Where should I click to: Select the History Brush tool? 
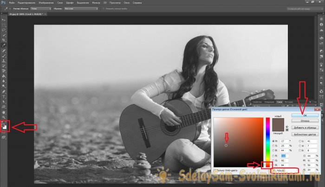click(4, 66)
